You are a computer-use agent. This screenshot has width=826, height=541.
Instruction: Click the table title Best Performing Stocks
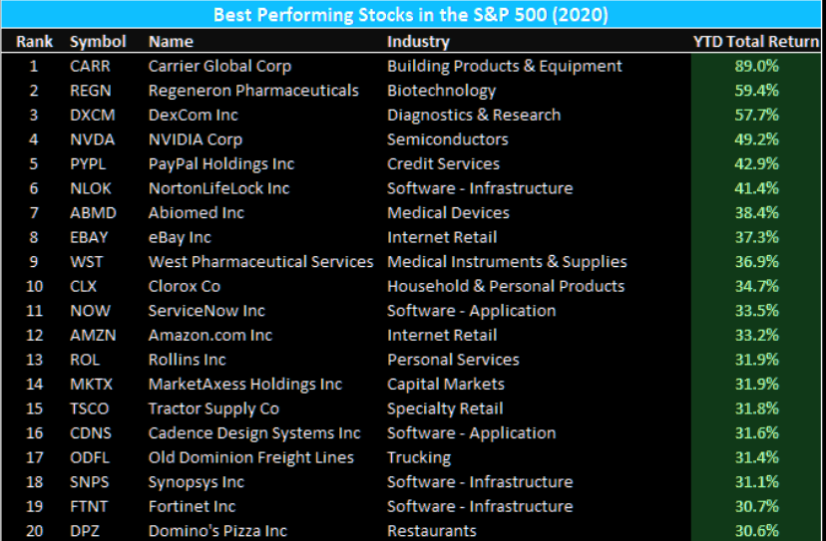pos(413,16)
